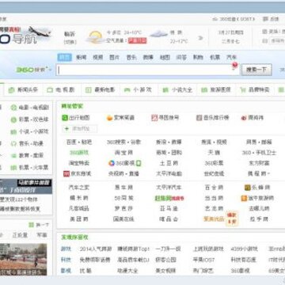Click the green 换一下 refresh icon
Image resolution: width=285 pixels, height=285 pixels.
[32, 225]
